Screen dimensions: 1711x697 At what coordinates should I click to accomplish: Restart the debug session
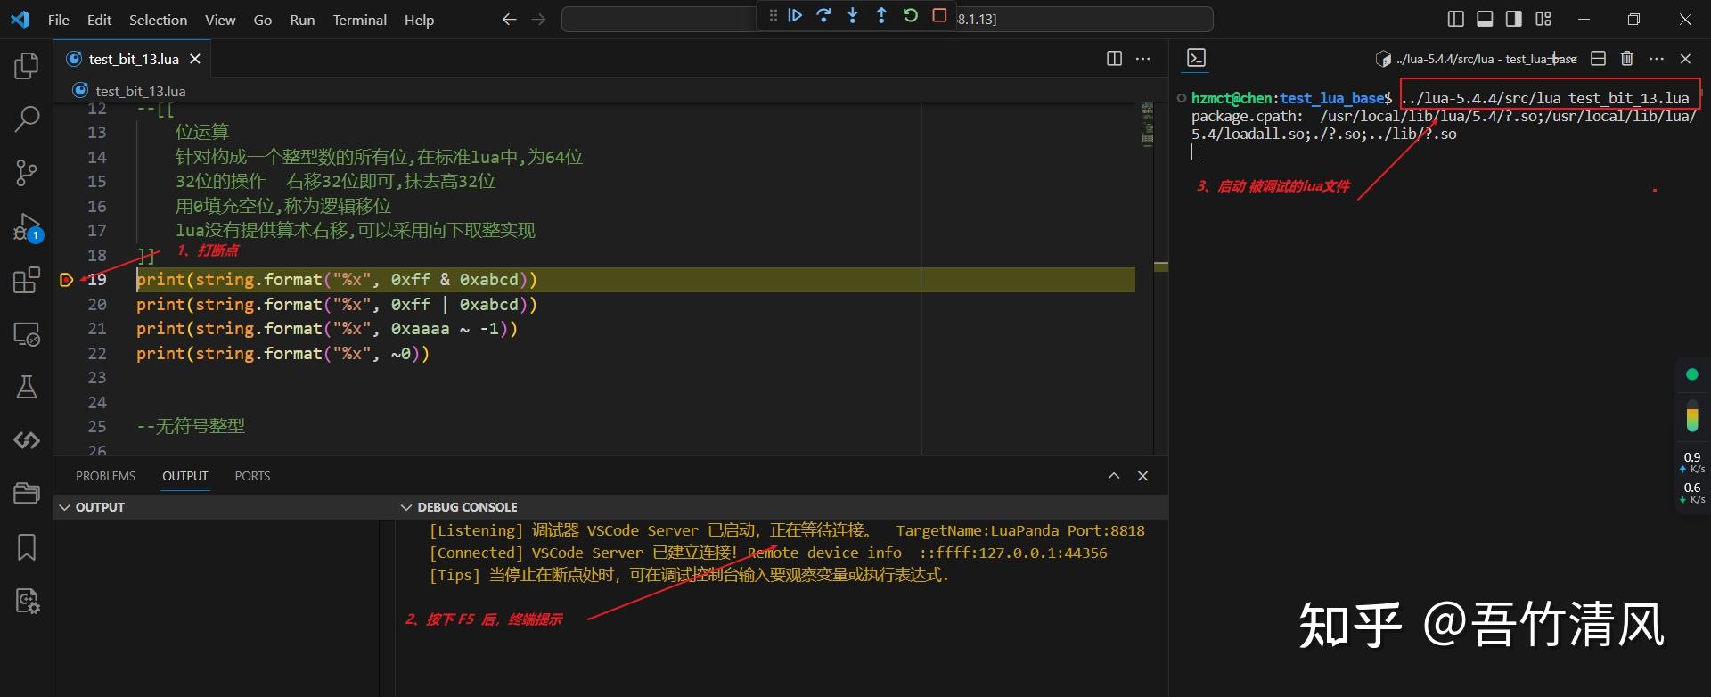(910, 15)
